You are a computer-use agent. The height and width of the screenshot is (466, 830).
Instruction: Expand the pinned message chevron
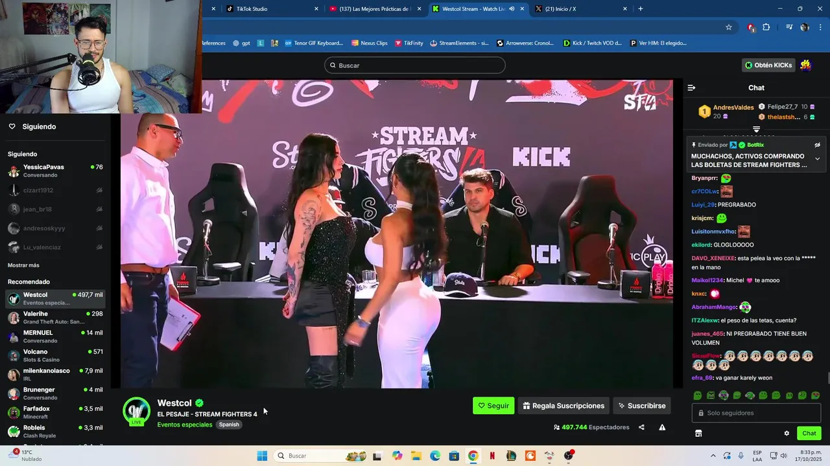pos(817,159)
